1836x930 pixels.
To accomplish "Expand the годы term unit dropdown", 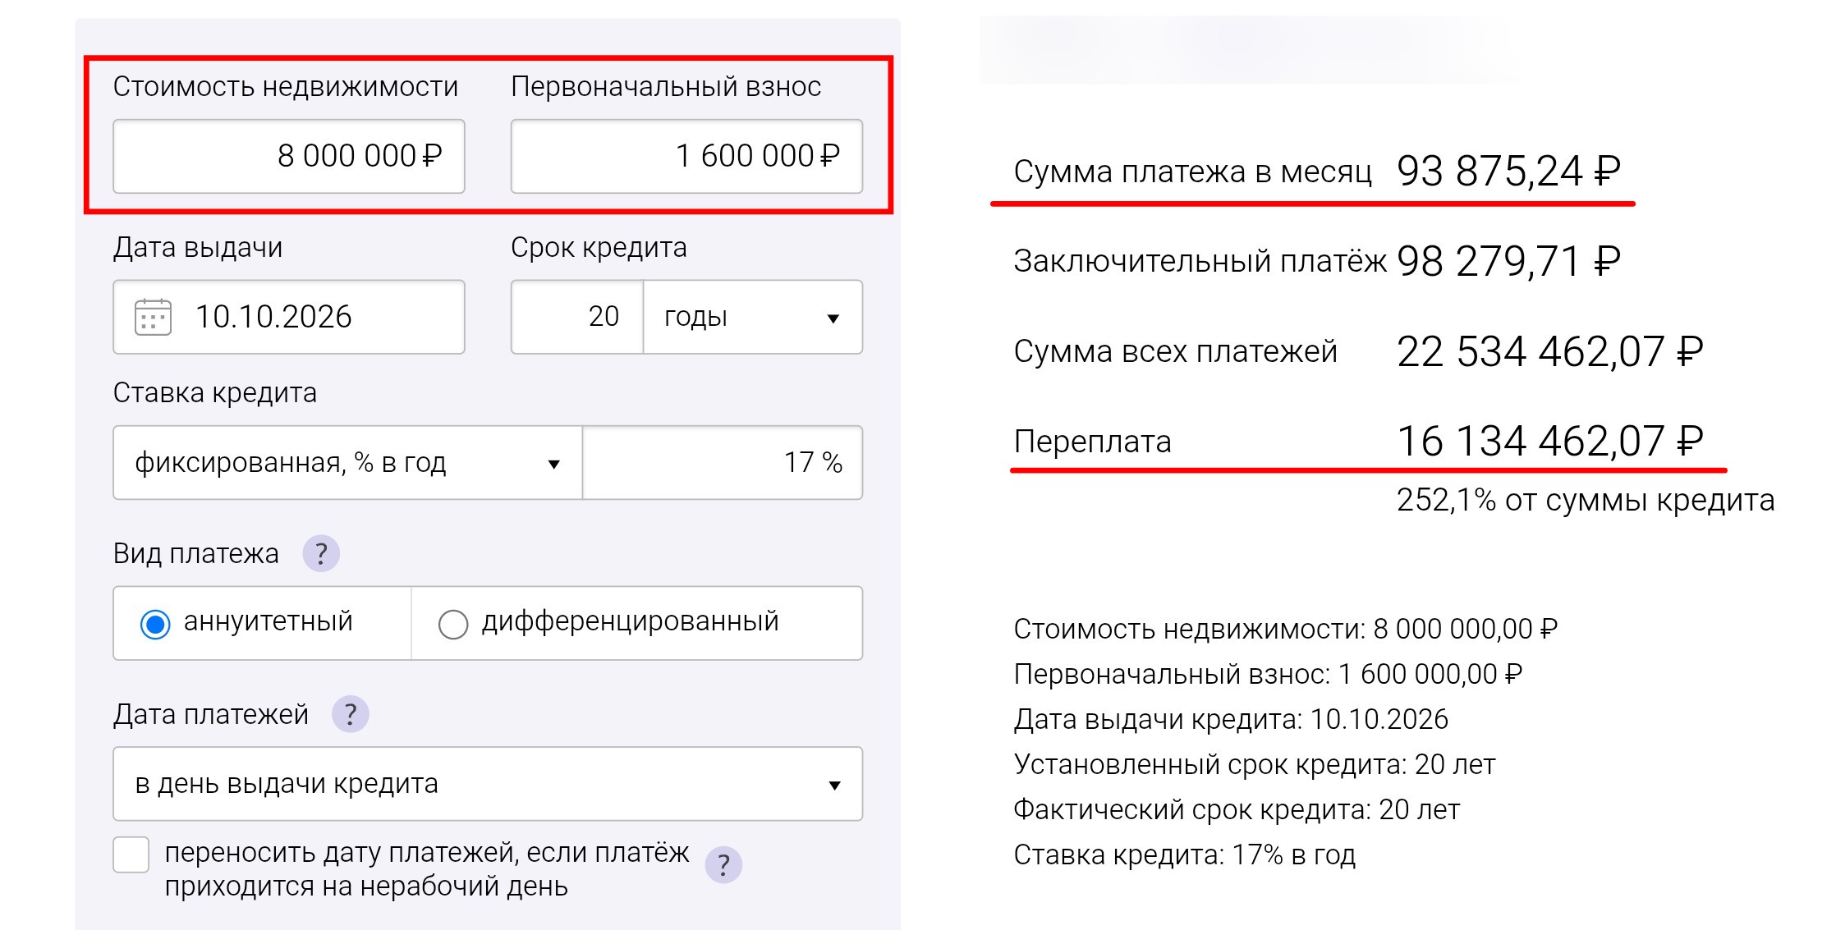I will (753, 317).
